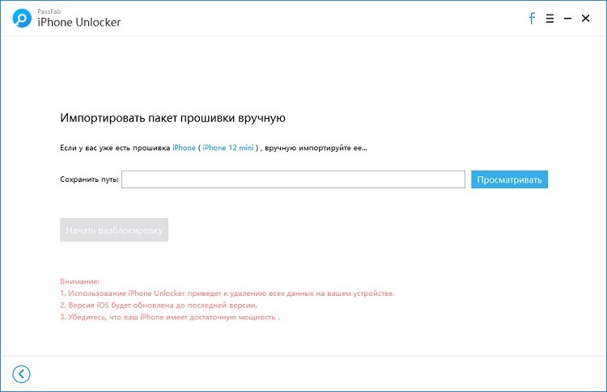607x392 pixels.
Task: Click the "iPhone Unlocker" title text
Action: coord(79,23)
